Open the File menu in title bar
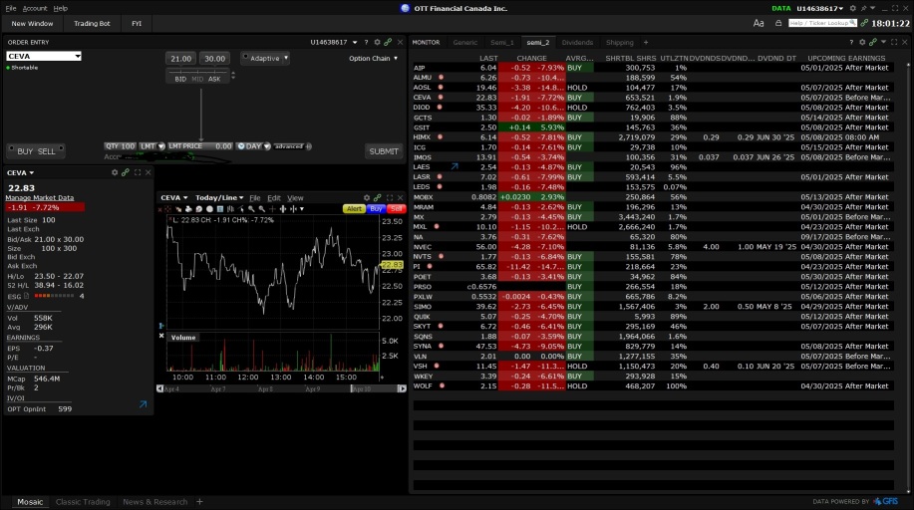The height and width of the screenshot is (510, 914). pyautogui.click(x=11, y=8)
